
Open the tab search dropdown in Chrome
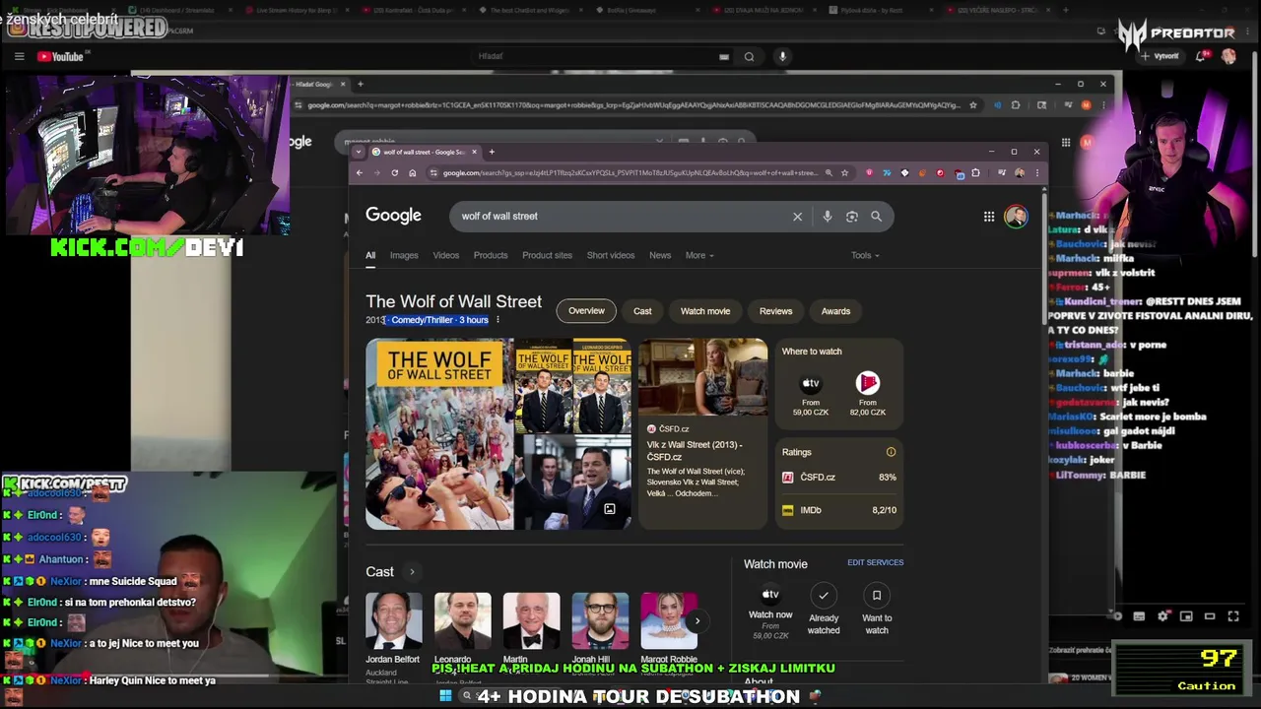[x=358, y=152]
